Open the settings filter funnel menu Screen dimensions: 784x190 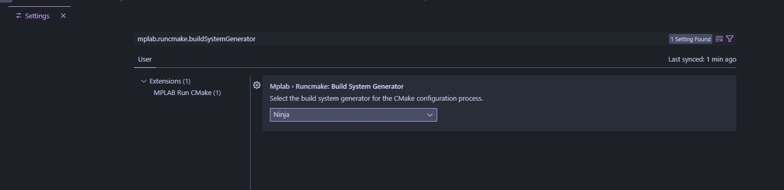coord(730,39)
